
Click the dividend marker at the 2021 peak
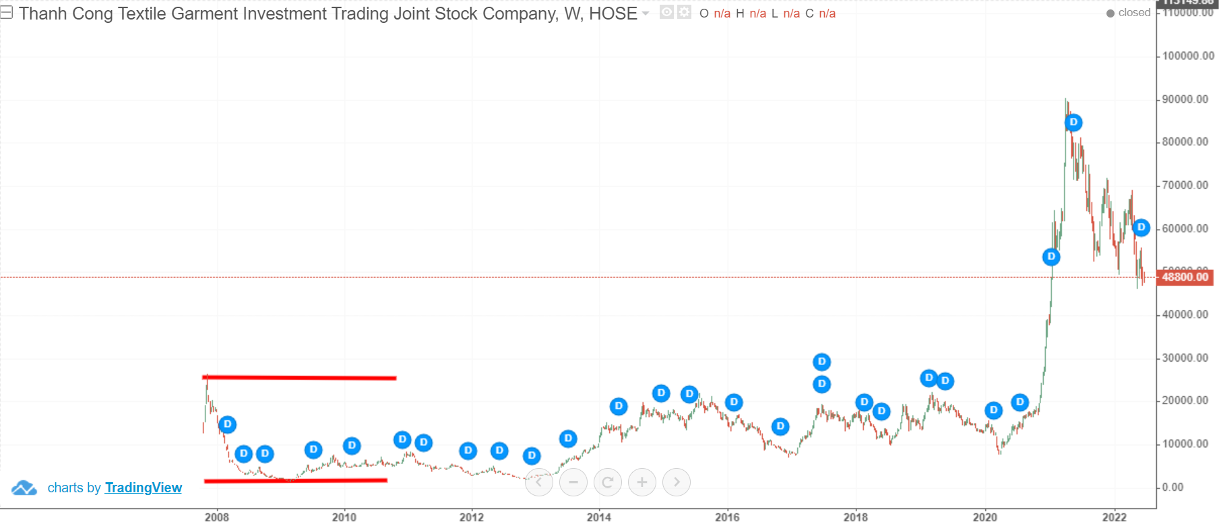pyautogui.click(x=1073, y=123)
